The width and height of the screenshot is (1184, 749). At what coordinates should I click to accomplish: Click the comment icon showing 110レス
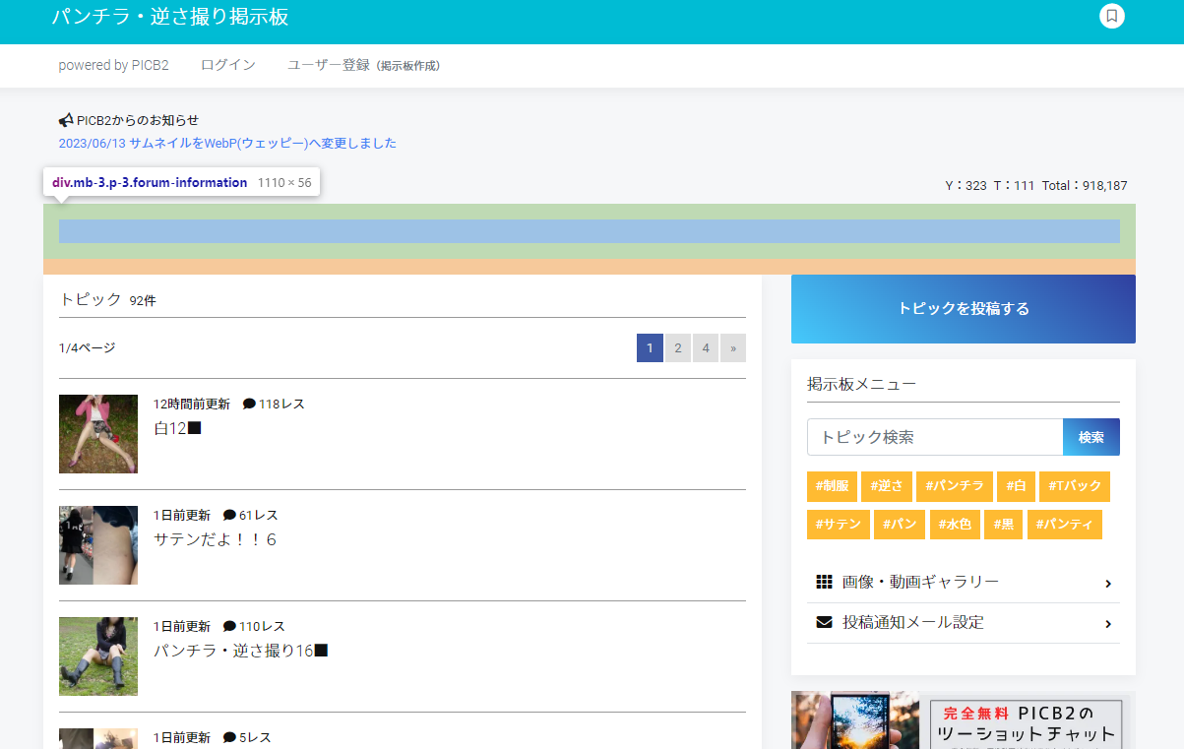pos(230,625)
